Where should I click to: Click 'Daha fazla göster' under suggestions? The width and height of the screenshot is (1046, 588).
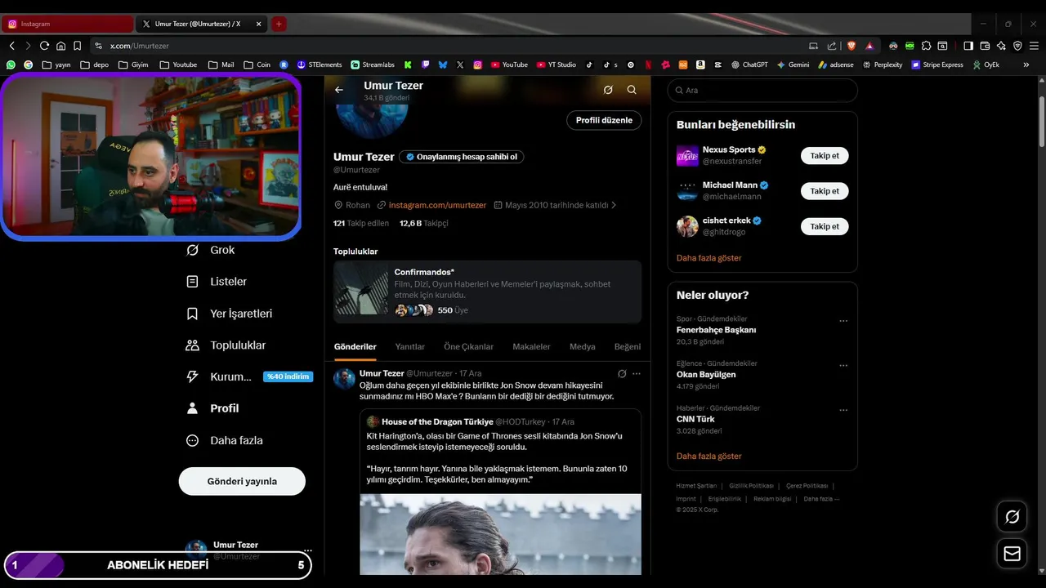(709, 258)
